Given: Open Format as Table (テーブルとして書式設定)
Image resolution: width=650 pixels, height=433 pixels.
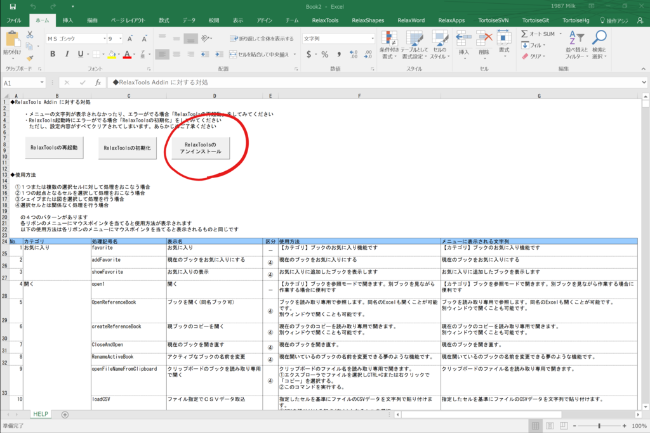Looking at the screenshot, I should tap(414, 45).
